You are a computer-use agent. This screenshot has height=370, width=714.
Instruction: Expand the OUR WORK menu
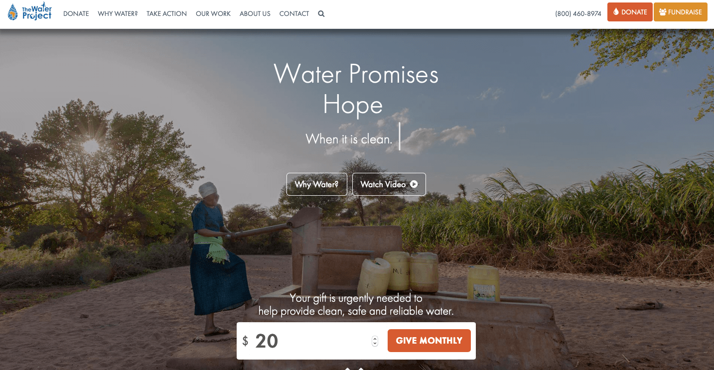click(x=213, y=14)
